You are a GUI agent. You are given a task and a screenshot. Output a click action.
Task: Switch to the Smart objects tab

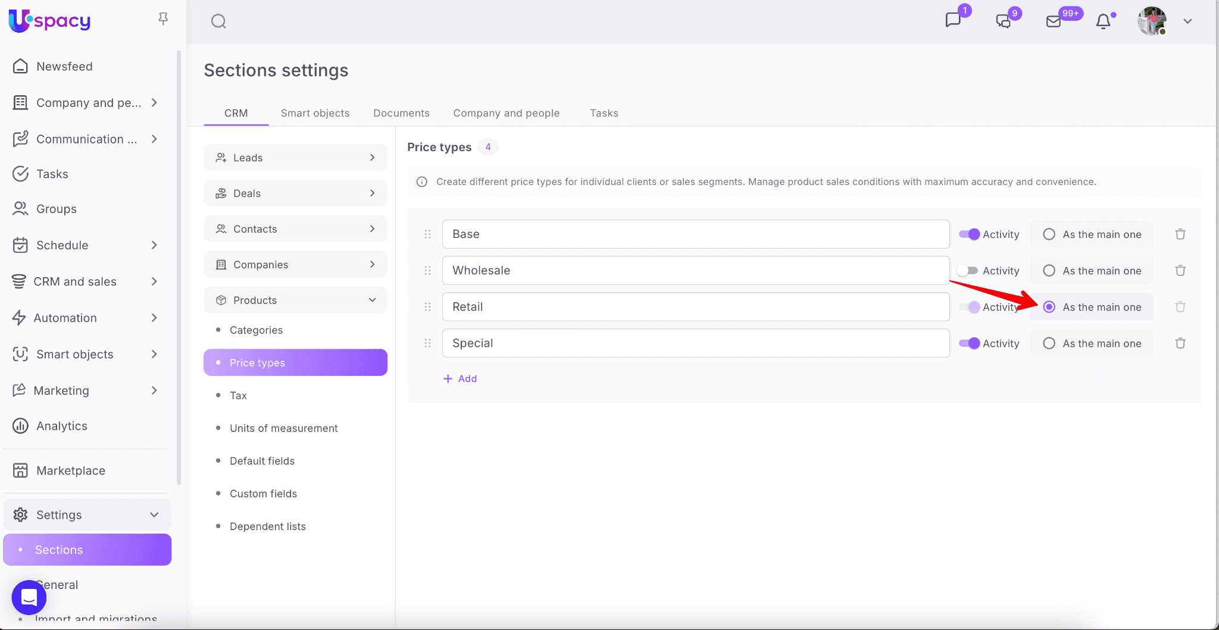[315, 113]
